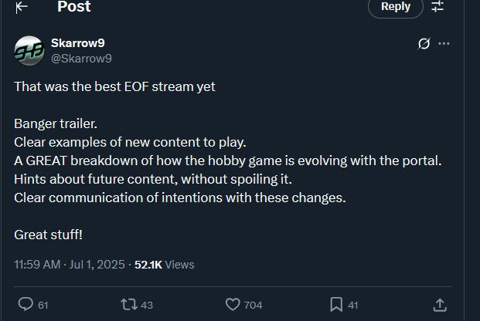This screenshot has height=321, width=480.
Task: Click the 61 replies count
Action: 43,305
